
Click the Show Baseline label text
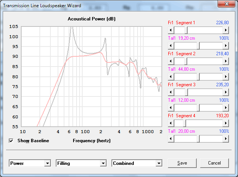click(x=33, y=141)
